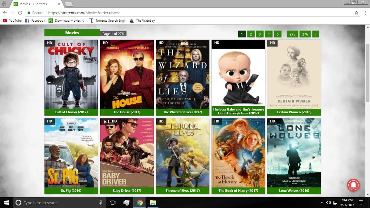Open the Certain Women poster

click(x=294, y=74)
